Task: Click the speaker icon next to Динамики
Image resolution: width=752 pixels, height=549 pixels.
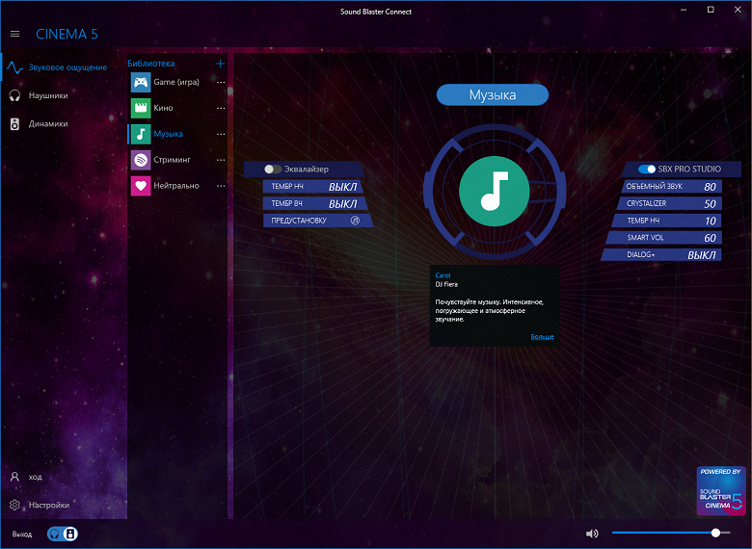Action: pos(14,123)
